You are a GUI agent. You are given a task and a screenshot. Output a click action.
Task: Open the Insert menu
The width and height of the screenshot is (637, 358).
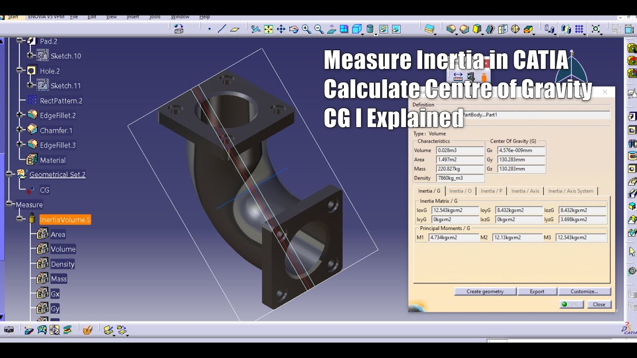pyautogui.click(x=133, y=17)
